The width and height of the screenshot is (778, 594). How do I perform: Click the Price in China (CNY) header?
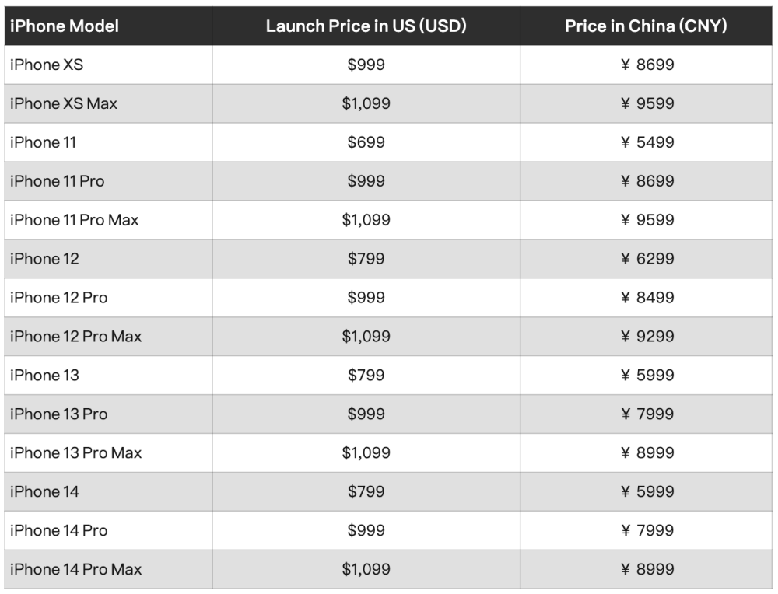pyautogui.click(x=646, y=26)
